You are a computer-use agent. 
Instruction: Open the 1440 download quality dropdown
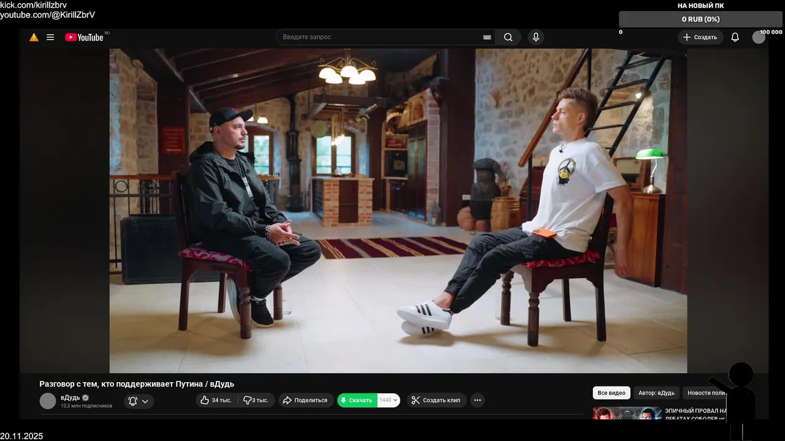tap(389, 400)
